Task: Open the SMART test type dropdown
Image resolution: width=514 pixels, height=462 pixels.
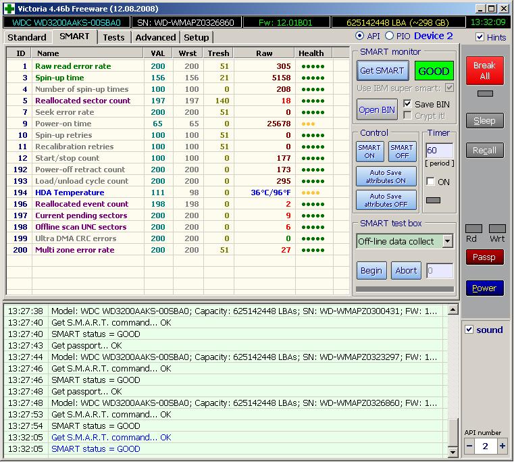Action: pyautogui.click(x=447, y=241)
